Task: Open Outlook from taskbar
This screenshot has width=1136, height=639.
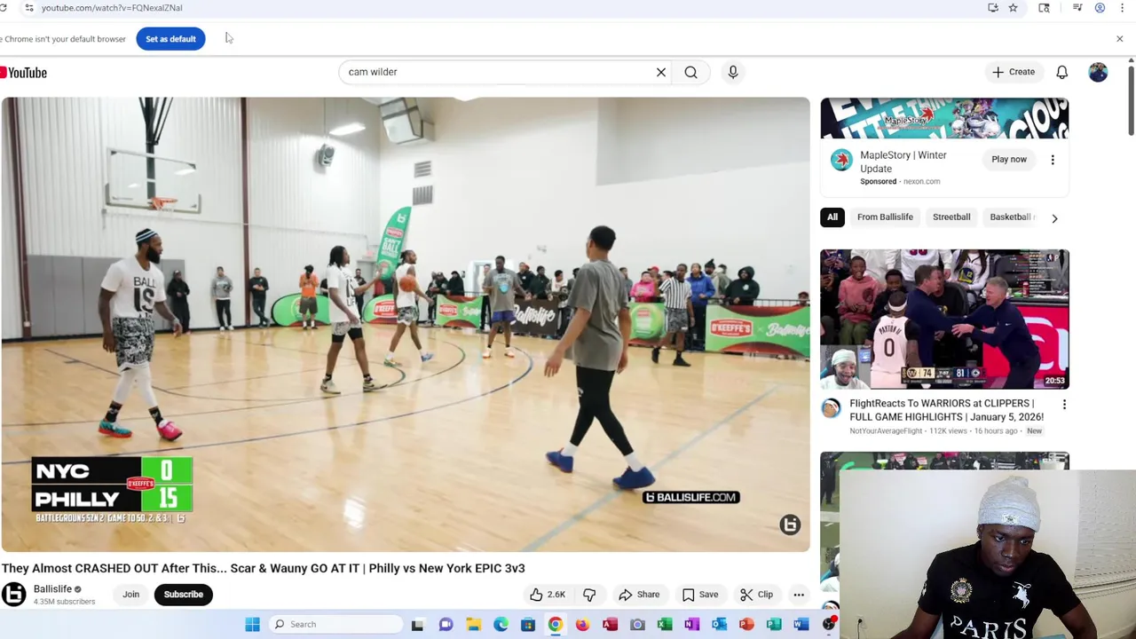Action: 719,625
